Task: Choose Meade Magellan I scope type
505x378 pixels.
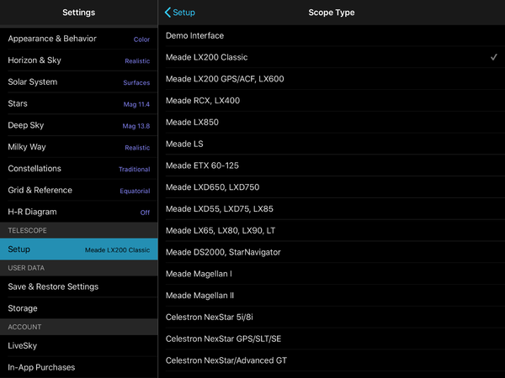Action: point(332,274)
